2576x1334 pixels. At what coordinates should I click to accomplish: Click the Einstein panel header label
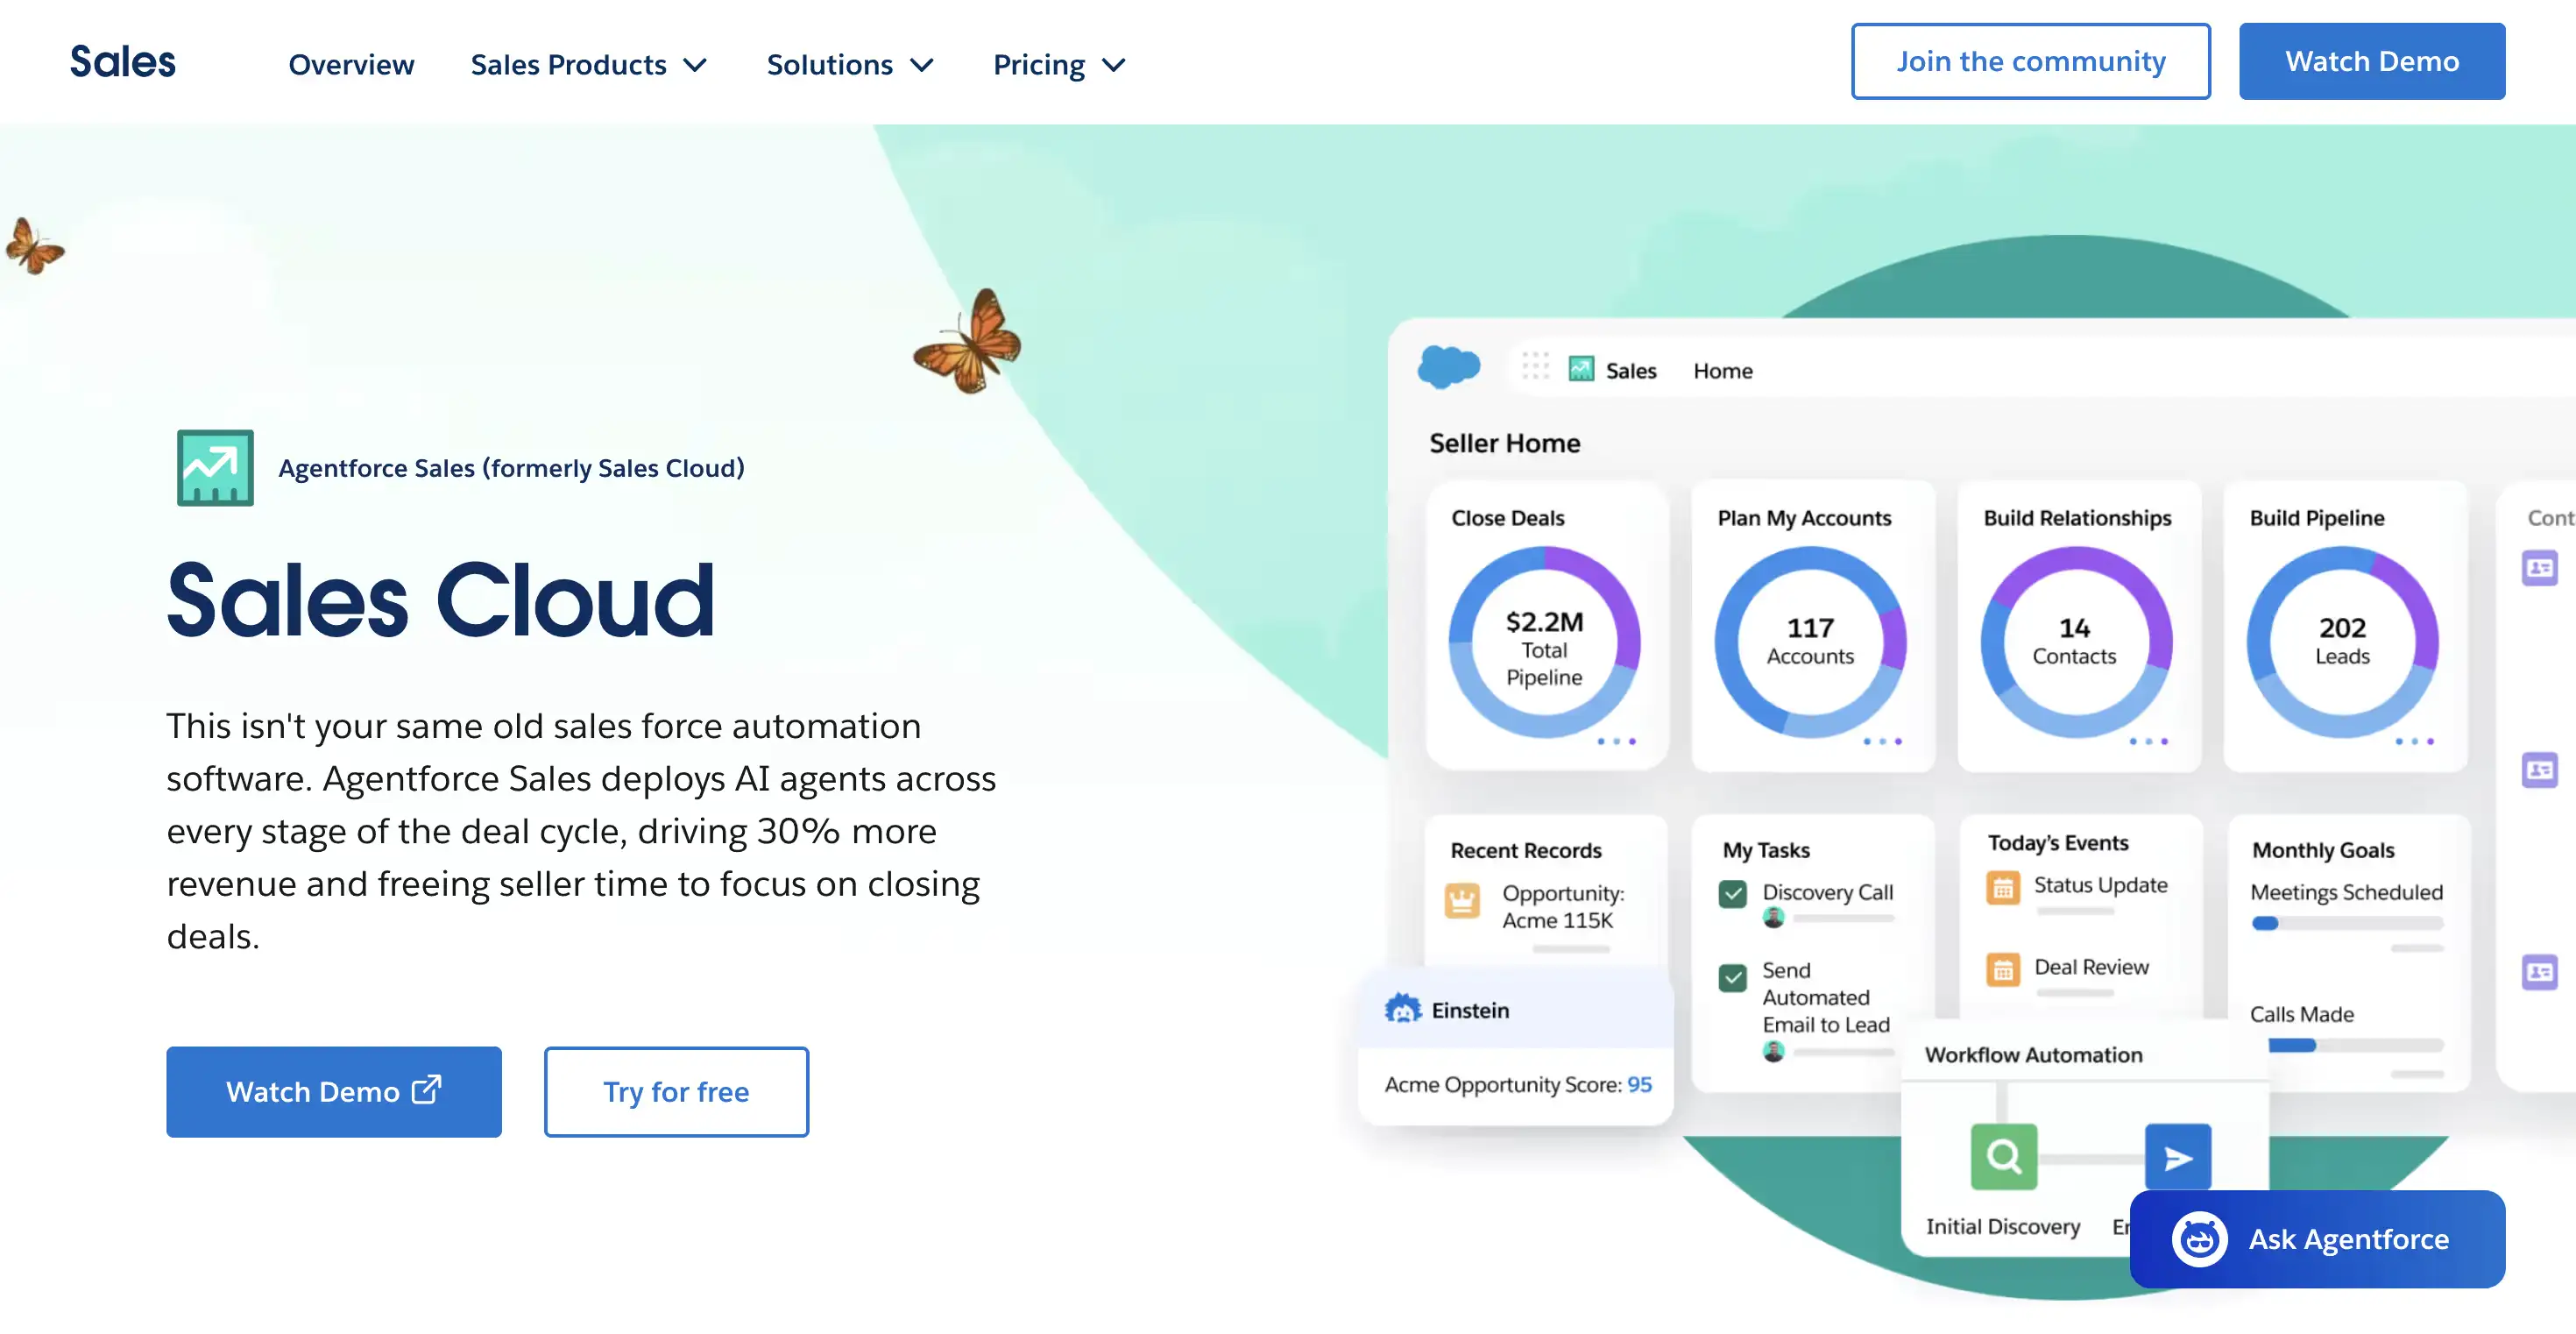pos(1470,1010)
